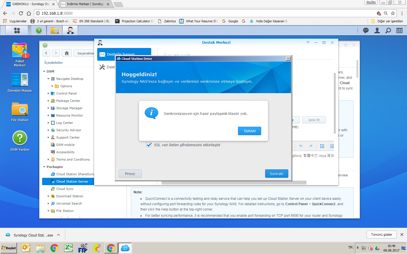The width and height of the screenshot is (407, 254).
Task: Open the DSM main menu icon
Action: click(x=17, y=30)
